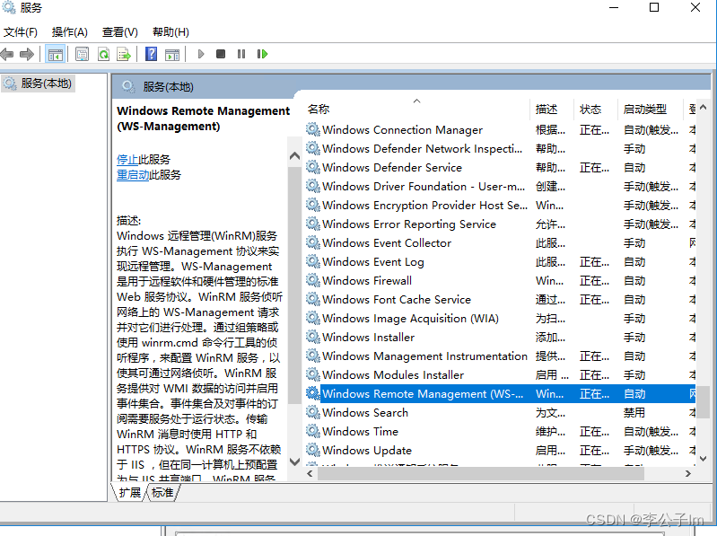Viewport: 717px width, 536px height.
Task: Minimize the 服务 window
Action: point(614,7)
